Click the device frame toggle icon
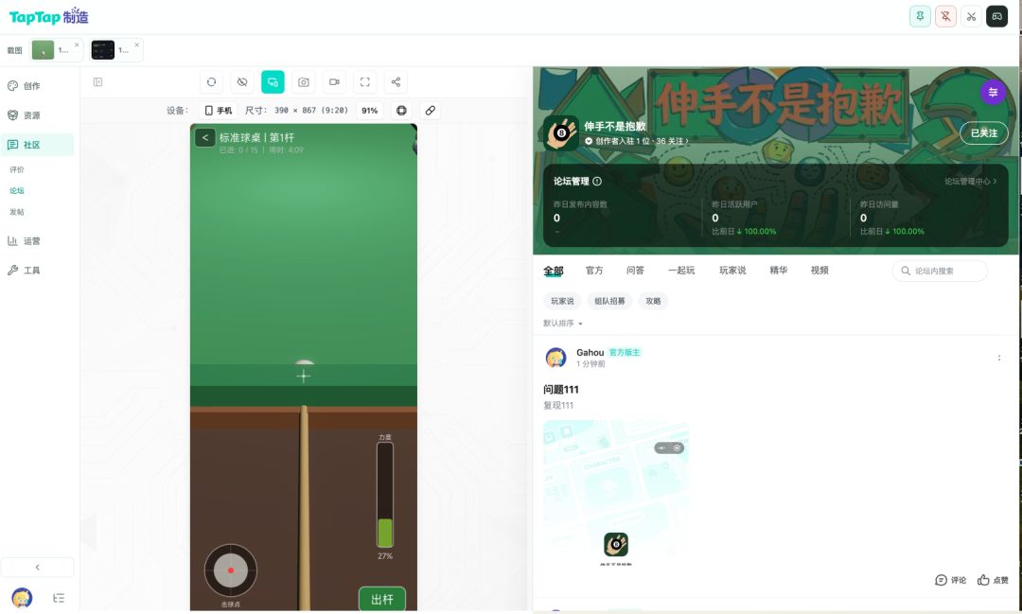 [401, 111]
